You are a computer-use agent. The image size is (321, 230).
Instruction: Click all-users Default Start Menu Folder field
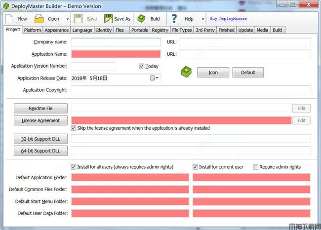pyautogui.click(x=130, y=201)
